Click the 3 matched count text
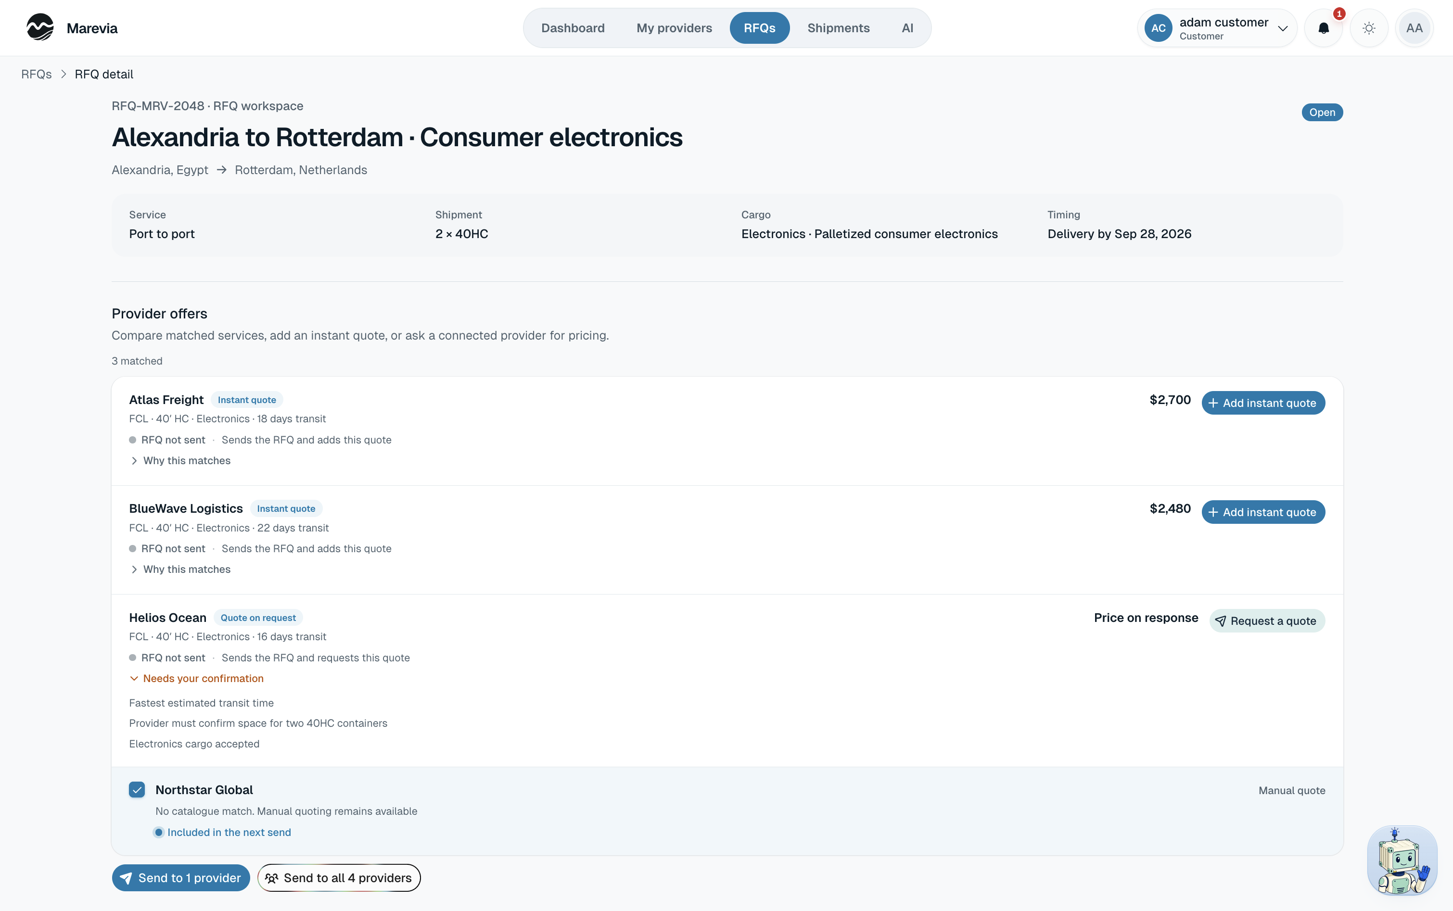The height and width of the screenshot is (911, 1453). [137, 361]
